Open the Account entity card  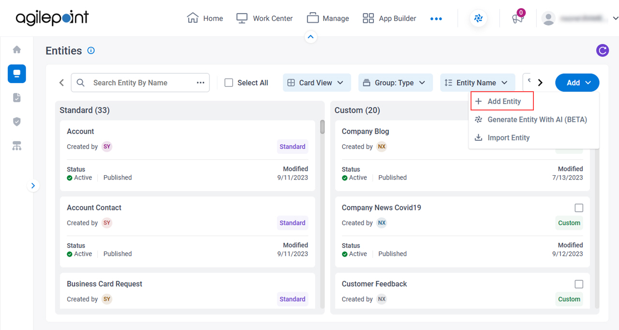point(187,155)
